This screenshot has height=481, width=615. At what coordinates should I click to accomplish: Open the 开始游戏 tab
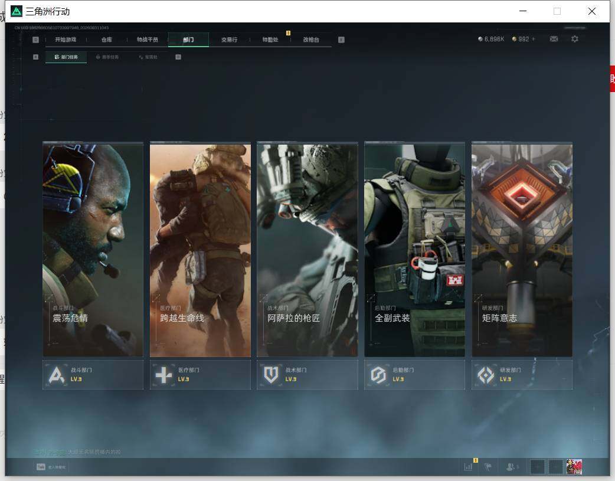tap(66, 40)
